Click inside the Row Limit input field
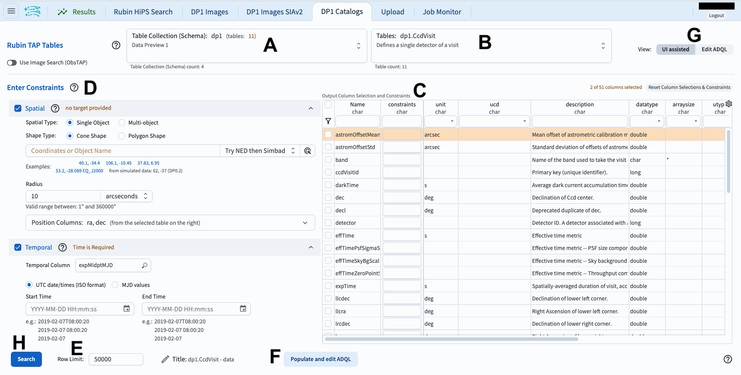The height and width of the screenshot is (375, 741). tap(115, 359)
